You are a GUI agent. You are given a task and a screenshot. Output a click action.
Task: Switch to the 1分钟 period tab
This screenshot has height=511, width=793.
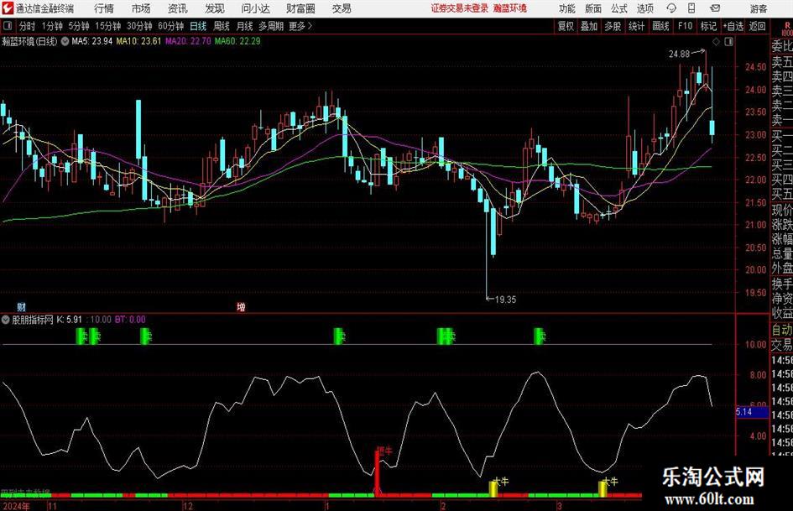pyautogui.click(x=52, y=26)
